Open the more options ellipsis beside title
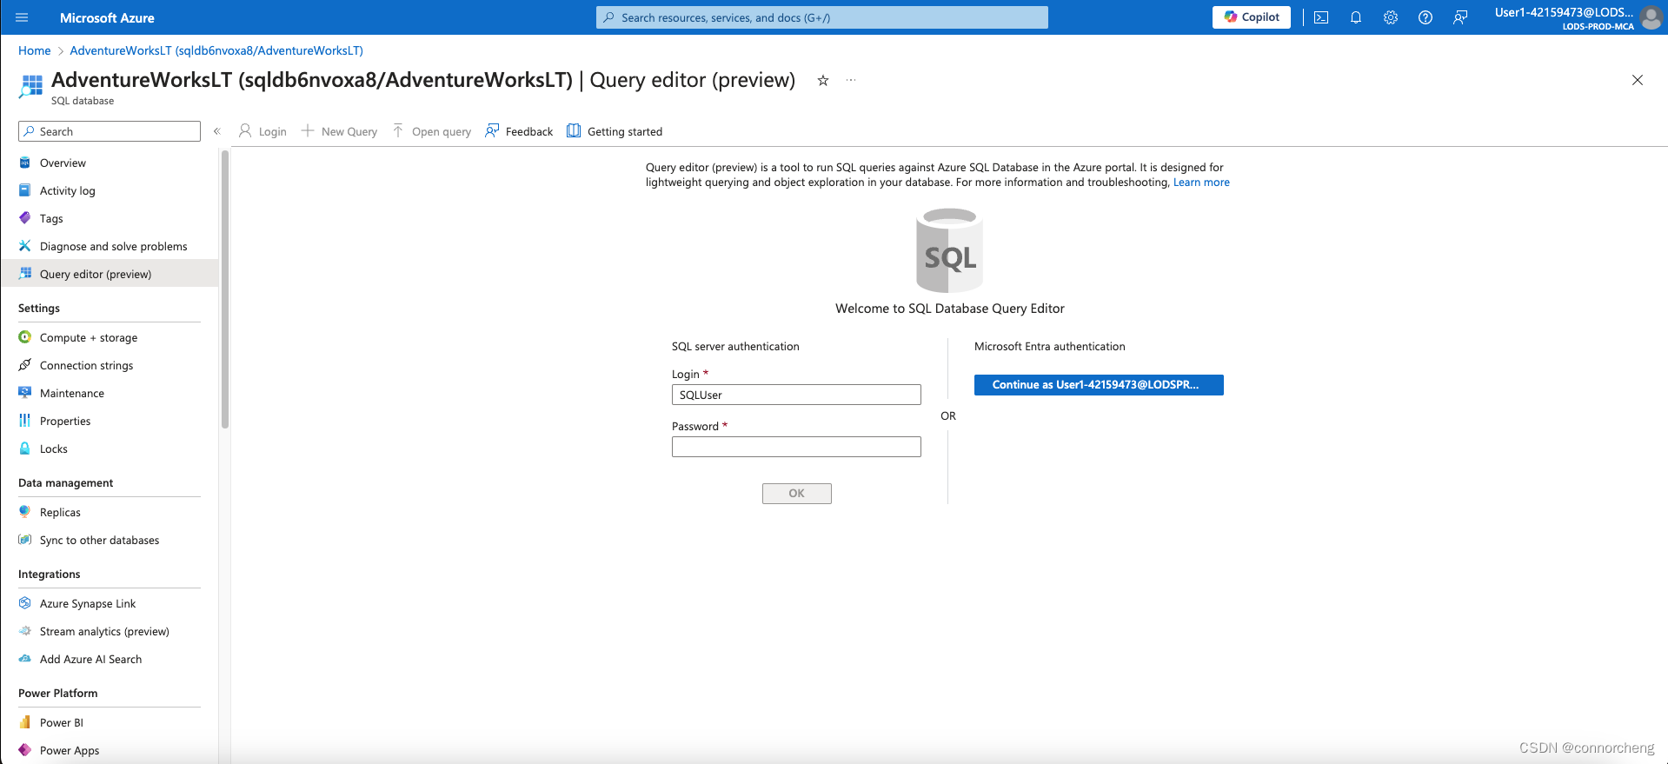 851,80
